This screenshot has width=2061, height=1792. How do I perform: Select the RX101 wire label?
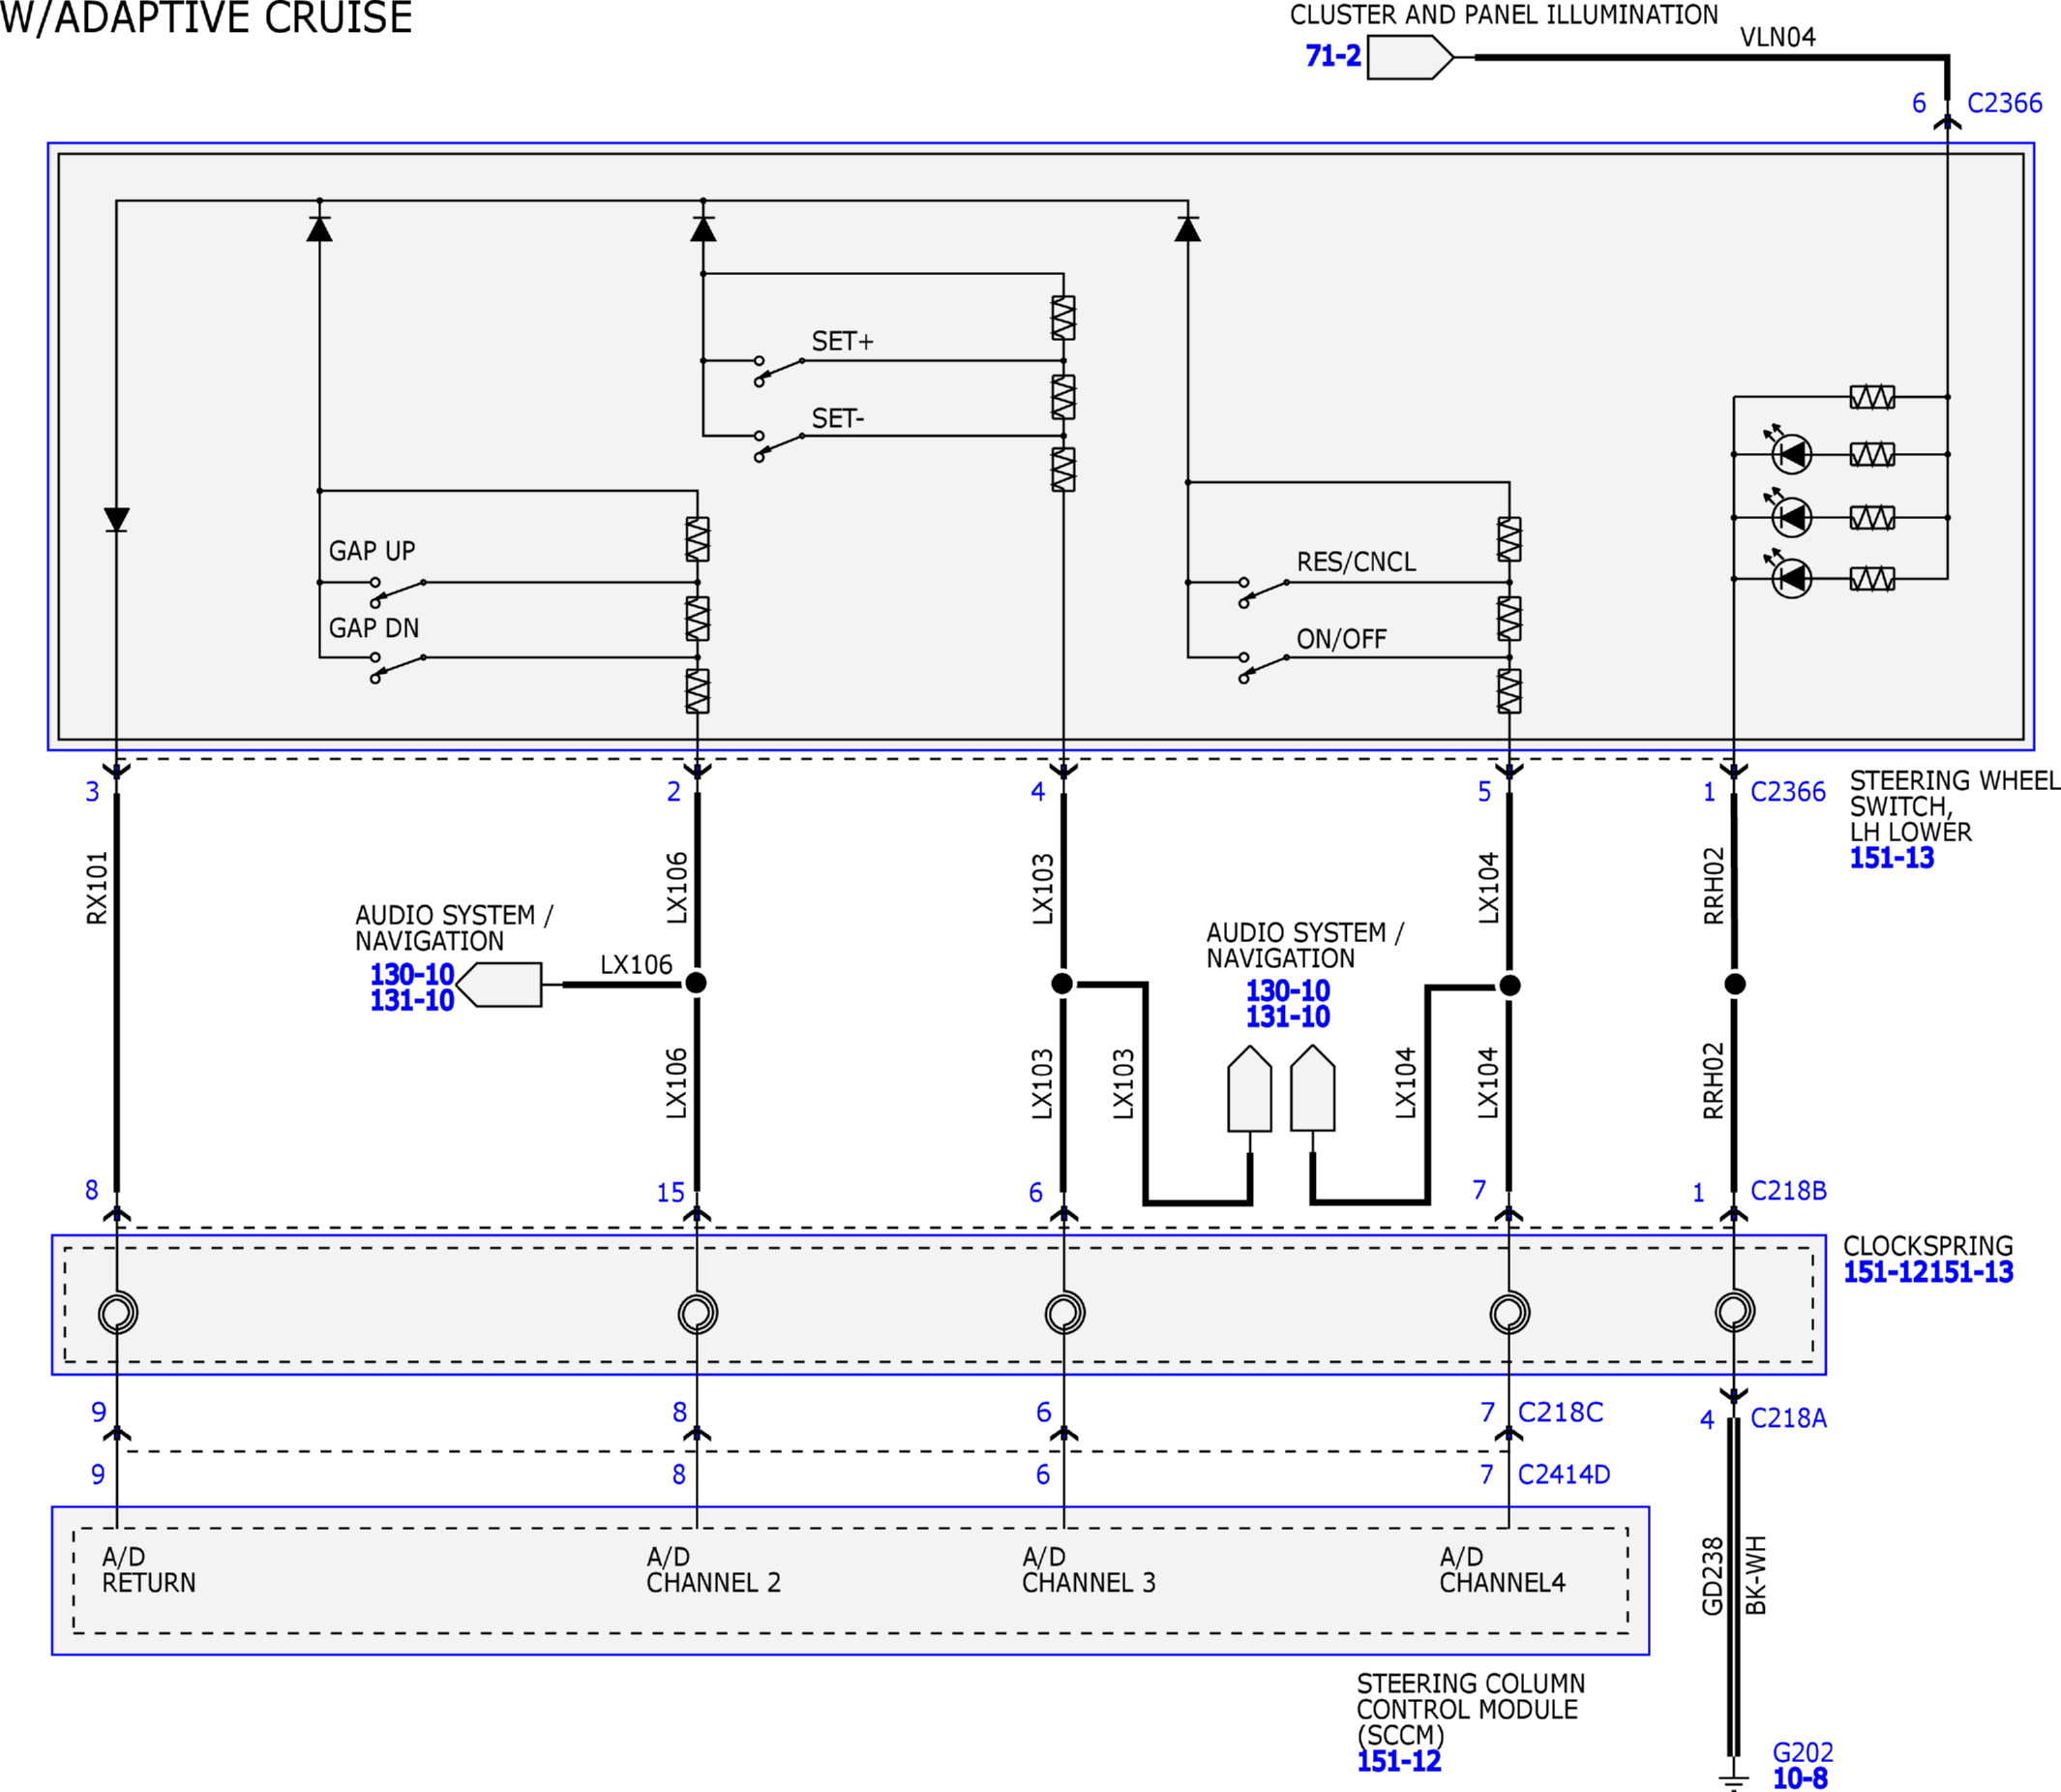click(x=97, y=888)
